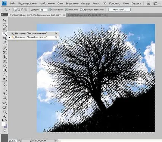Choose Инструмент "Быстрое выделение" from flyout
Viewport: 162px width, 142px height.
(33, 33)
